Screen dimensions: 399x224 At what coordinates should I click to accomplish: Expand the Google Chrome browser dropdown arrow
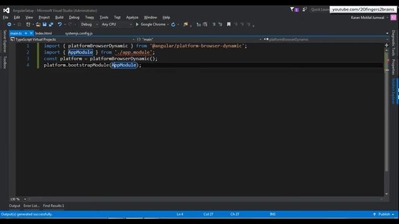coord(168,24)
